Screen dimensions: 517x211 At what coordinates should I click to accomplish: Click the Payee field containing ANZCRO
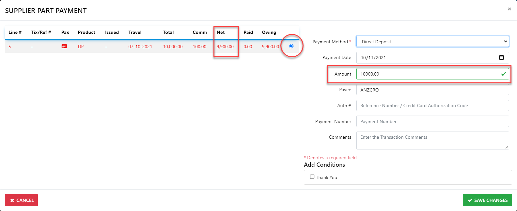click(x=432, y=90)
